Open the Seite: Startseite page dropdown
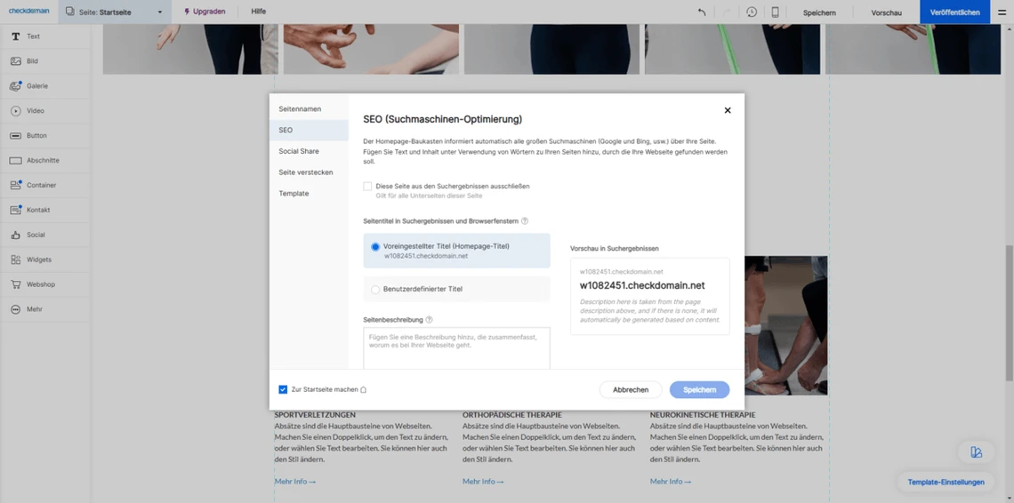1014x503 pixels. (x=115, y=12)
